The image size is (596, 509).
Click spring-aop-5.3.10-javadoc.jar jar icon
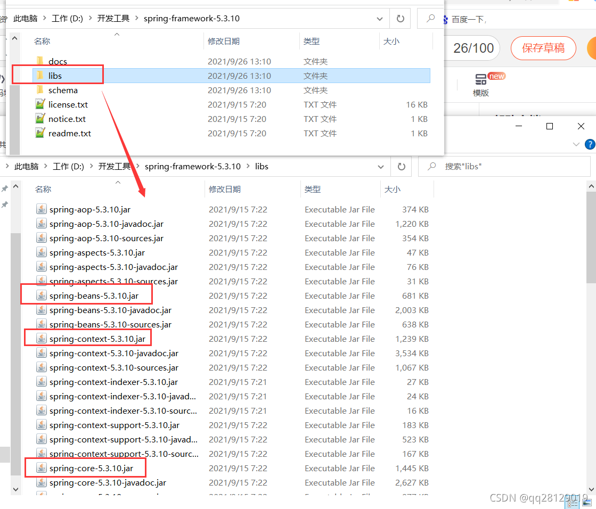(42, 223)
